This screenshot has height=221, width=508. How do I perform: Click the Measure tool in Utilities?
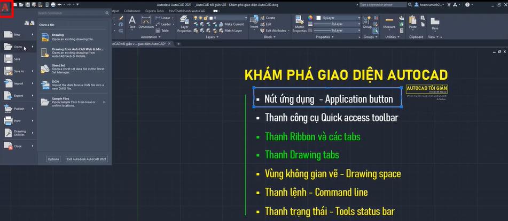(389, 22)
